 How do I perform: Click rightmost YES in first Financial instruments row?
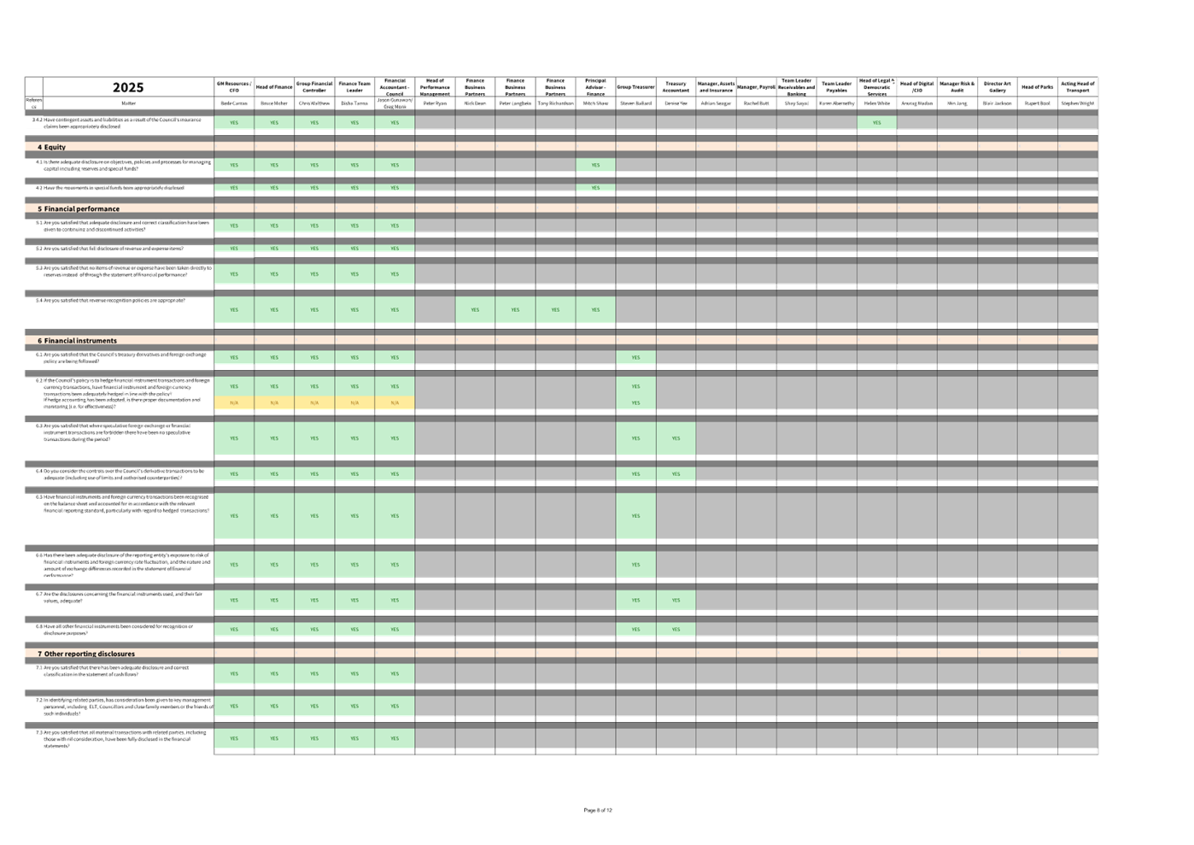click(x=635, y=358)
